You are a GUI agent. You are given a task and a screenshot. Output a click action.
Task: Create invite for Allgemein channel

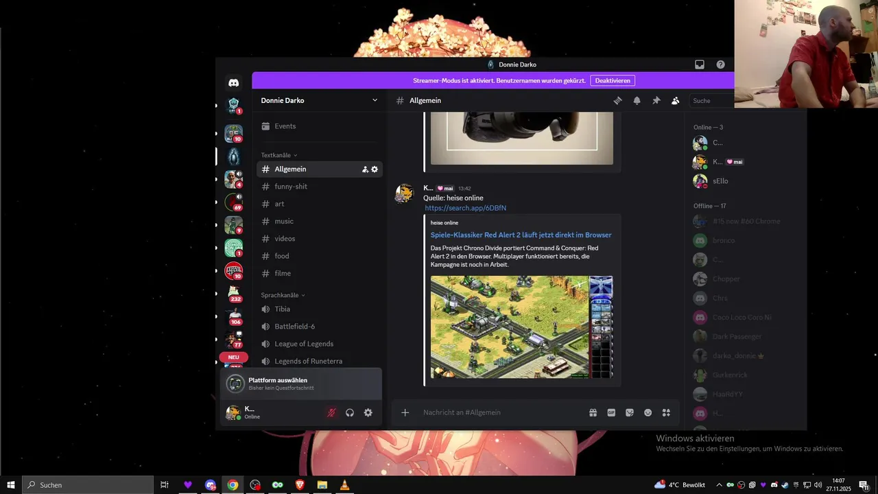[x=365, y=169]
